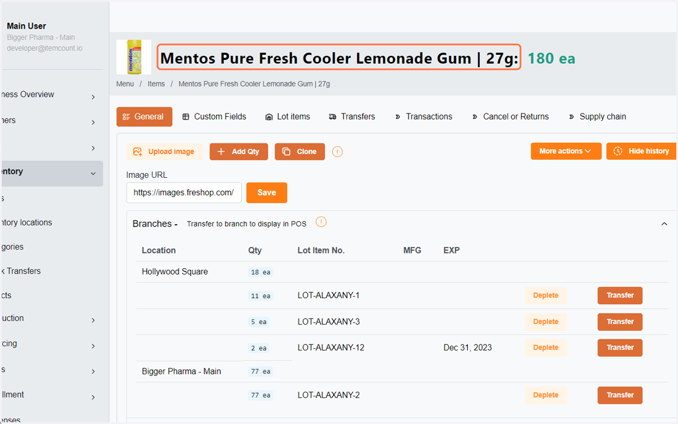
Task: Click the Hide history button
Action: click(641, 151)
